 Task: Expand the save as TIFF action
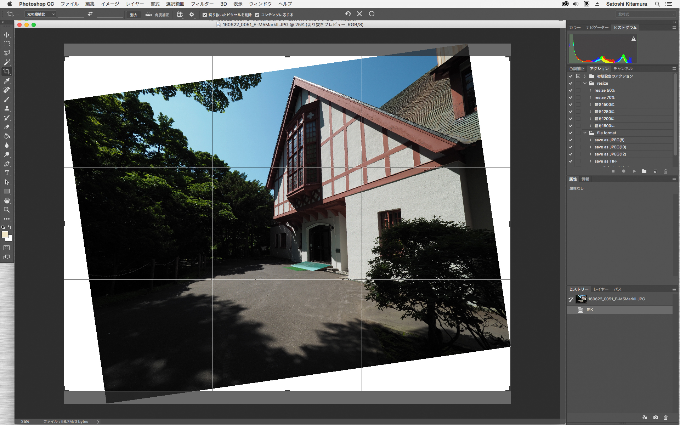coord(590,161)
